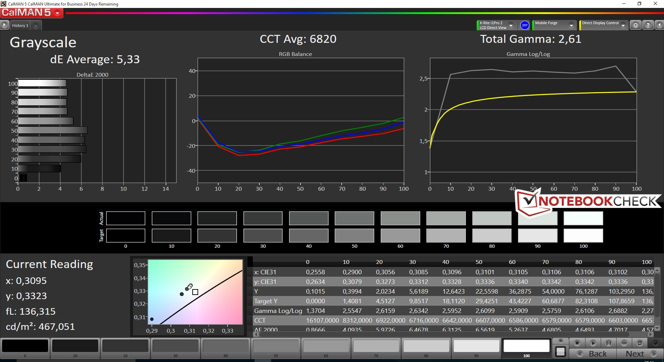Click the y: CIE31 value 0,3079
Screen dimensions: 664x362
tap(352, 282)
